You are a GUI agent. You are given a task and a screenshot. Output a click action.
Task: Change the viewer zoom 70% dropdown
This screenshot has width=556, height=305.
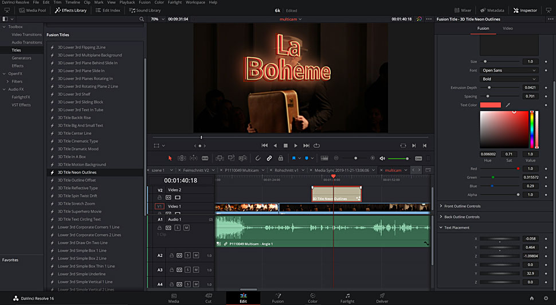158,19
